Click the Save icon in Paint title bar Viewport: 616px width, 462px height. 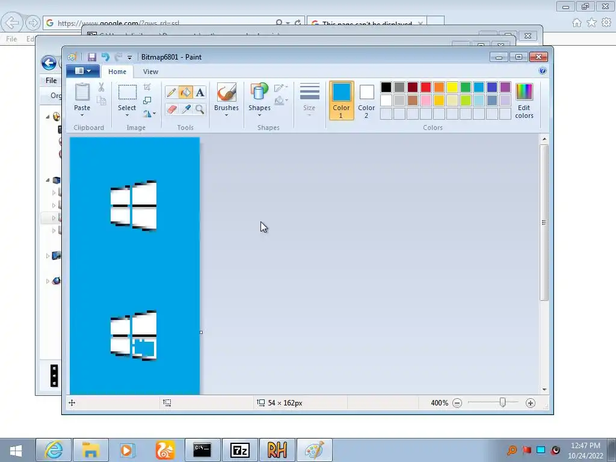[91, 57]
